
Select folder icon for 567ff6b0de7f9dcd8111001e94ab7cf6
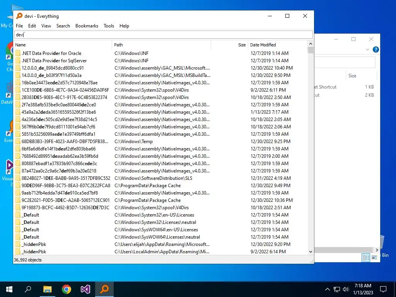coord(18,127)
